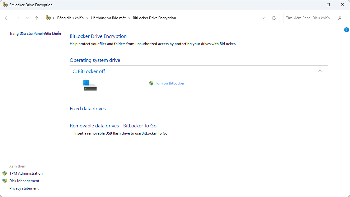
Task: Go forward using the forward arrow
Action: pyautogui.click(x=18, y=18)
